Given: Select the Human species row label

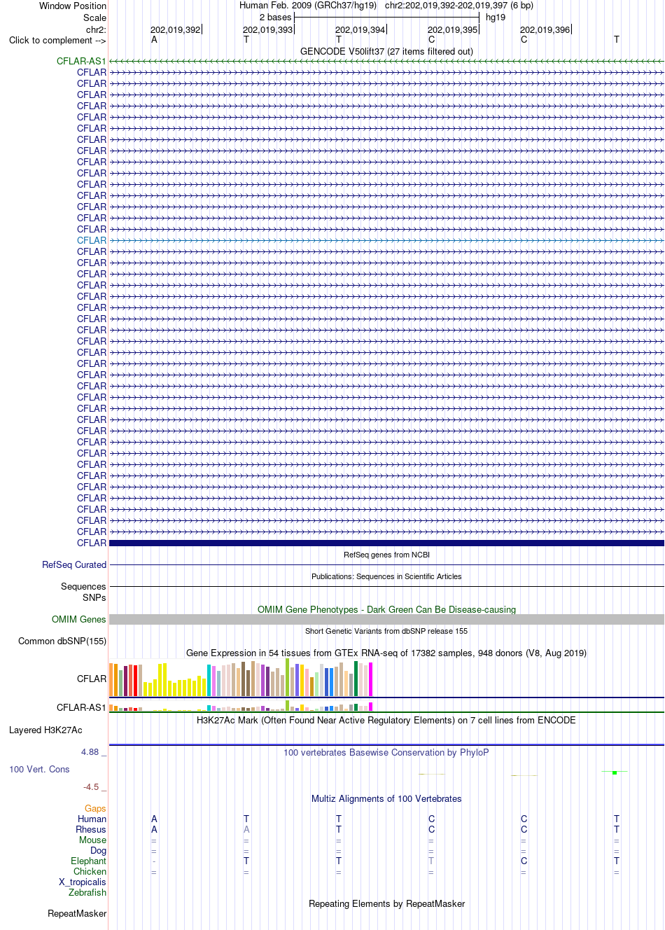Looking at the screenshot, I should click(92, 819).
